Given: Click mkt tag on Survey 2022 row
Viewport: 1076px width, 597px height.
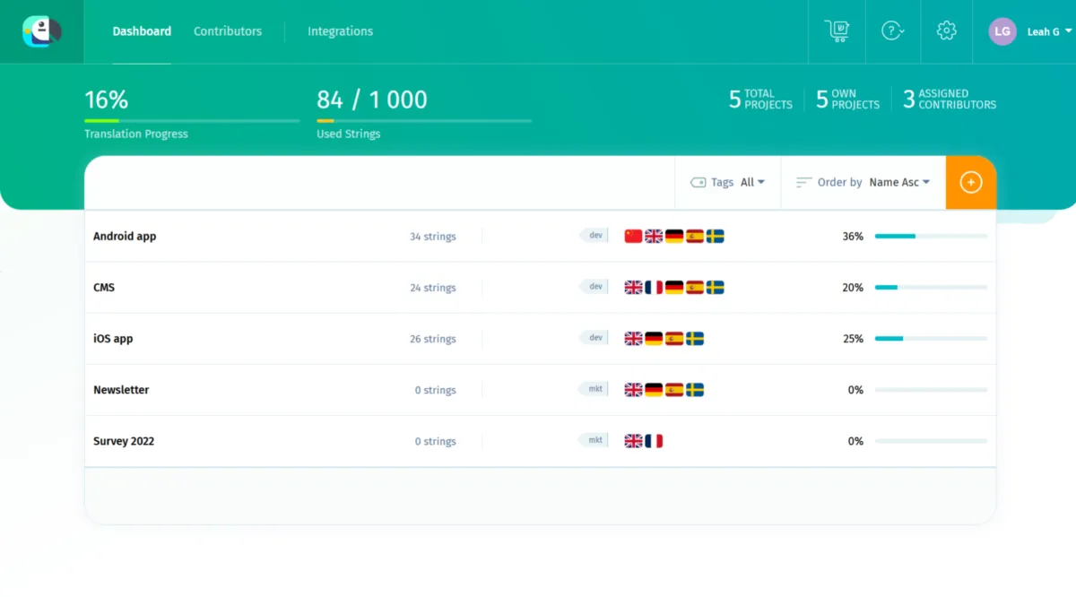Looking at the screenshot, I should pos(593,440).
